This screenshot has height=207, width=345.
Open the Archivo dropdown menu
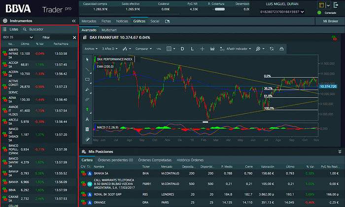point(91,49)
